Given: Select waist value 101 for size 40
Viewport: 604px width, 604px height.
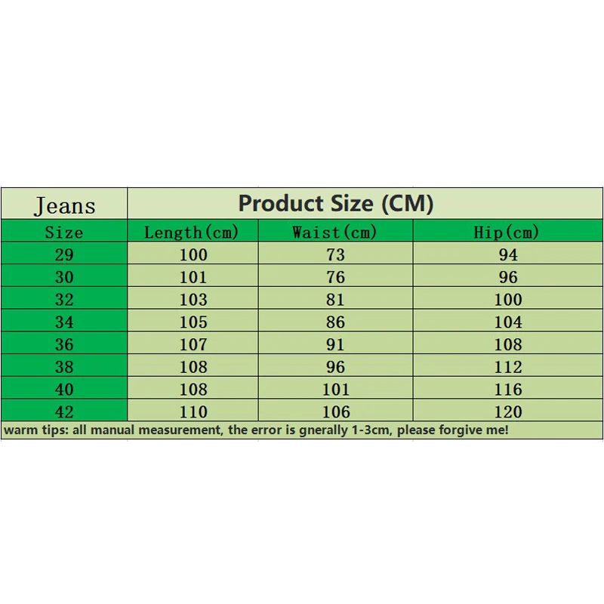Looking at the screenshot, I should 335,390.
